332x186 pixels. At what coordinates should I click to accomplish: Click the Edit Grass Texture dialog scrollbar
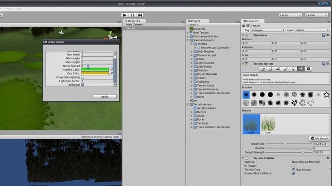click(115, 69)
